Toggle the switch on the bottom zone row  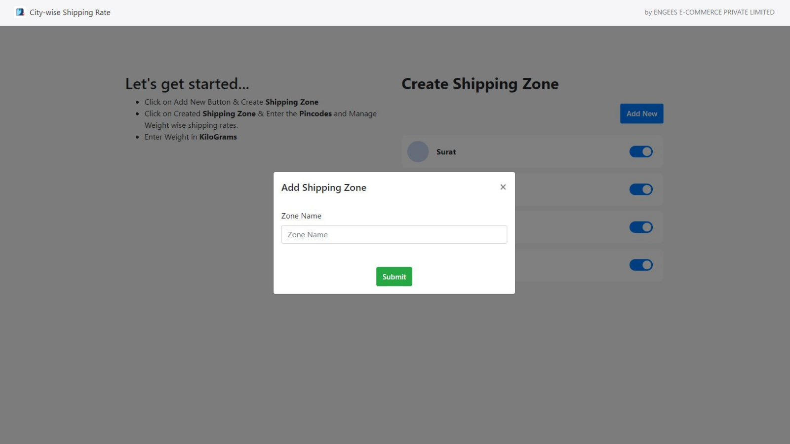point(640,265)
